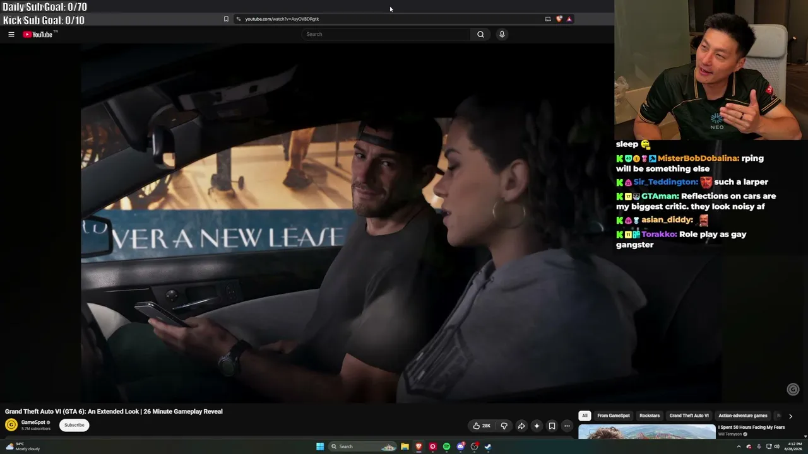Open the YouTube guide hamburger menu
Image resolution: width=808 pixels, height=454 pixels.
(x=11, y=34)
